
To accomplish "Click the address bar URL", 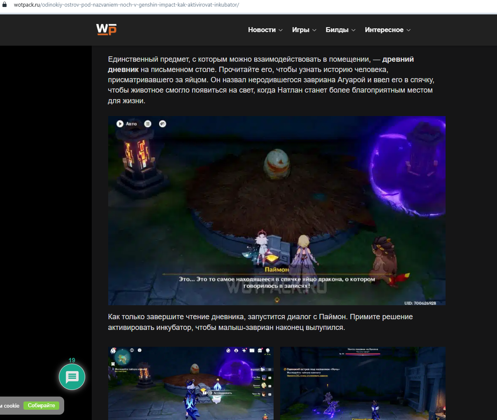I will click(126, 5).
